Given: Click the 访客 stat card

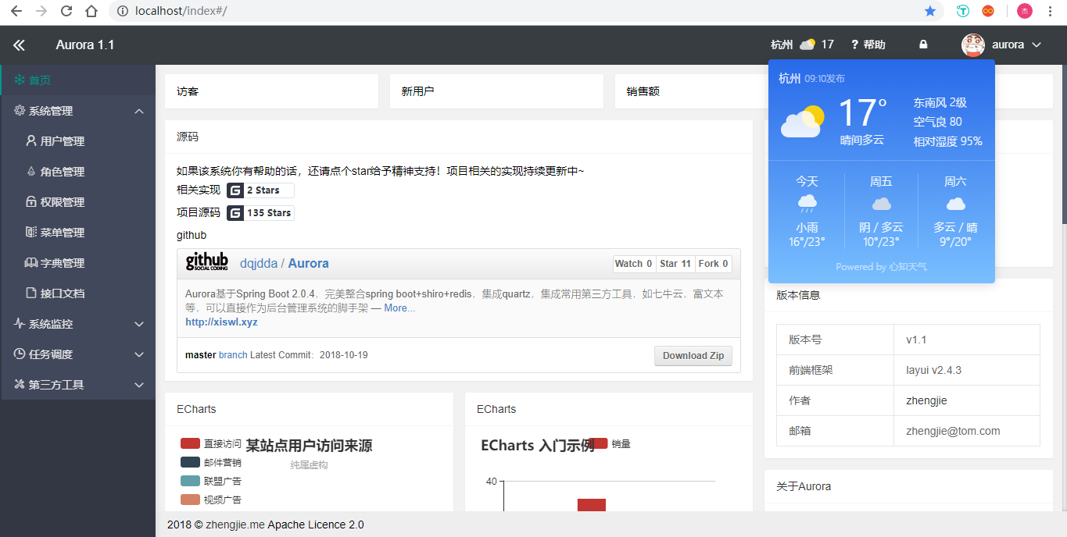Looking at the screenshot, I should point(271,91).
